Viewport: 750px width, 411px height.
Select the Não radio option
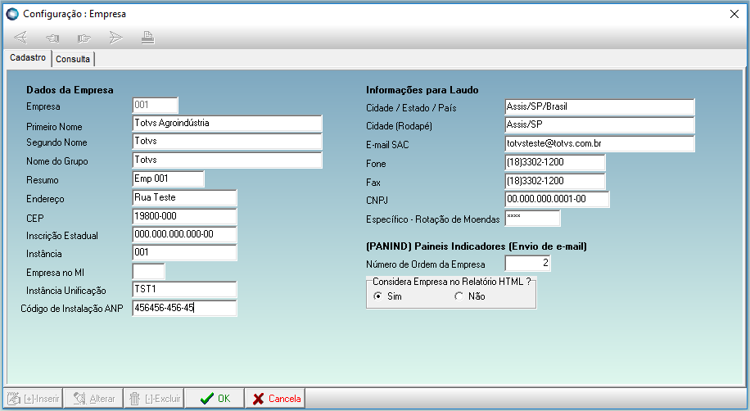click(459, 296)
